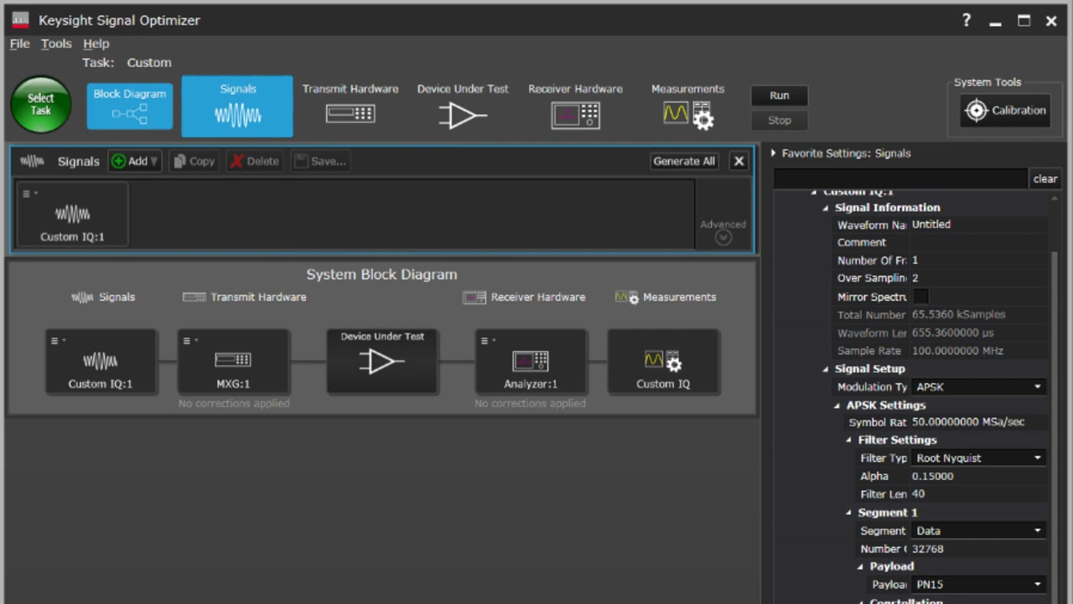Screen dimensions: 1073x604
Task: Click the Comment input field
Action: [x=978, y=242]
